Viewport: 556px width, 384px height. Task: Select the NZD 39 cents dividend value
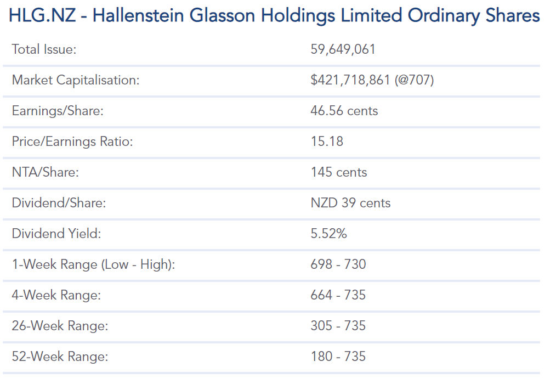tap(350, 203)
